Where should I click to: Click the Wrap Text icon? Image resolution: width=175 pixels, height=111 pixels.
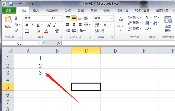(x=86, y=18)
